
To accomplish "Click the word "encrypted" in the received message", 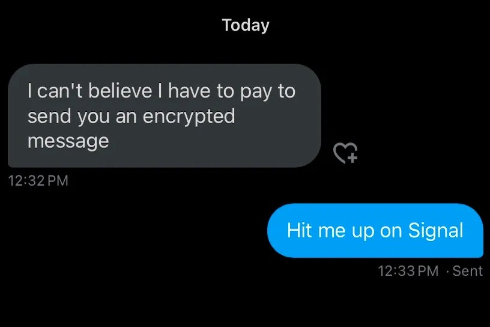I will pyautogui.click(x=189, y=117).
